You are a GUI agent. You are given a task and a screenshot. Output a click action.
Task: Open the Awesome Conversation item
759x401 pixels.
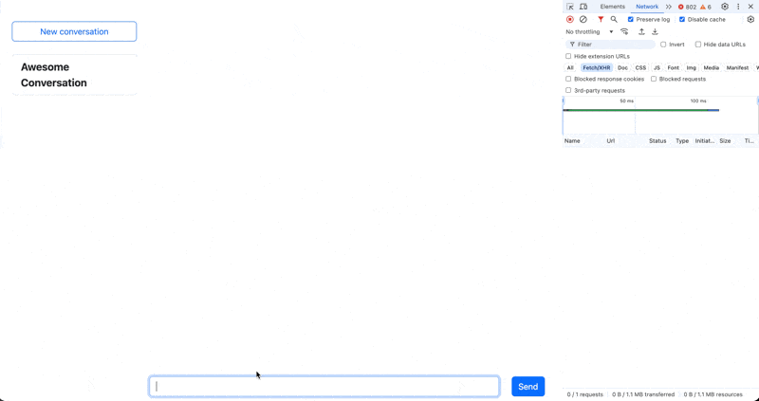click(74, 75)
